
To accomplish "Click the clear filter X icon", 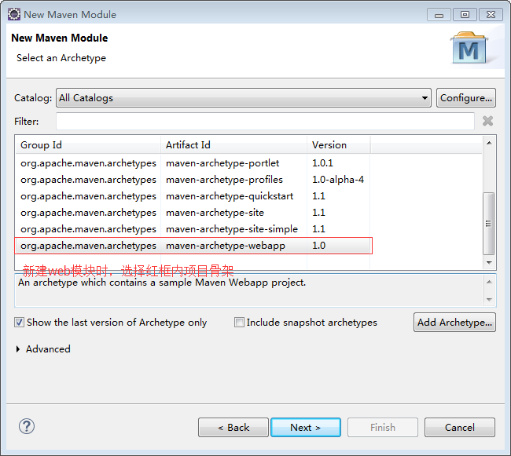I will pos(487,121).
